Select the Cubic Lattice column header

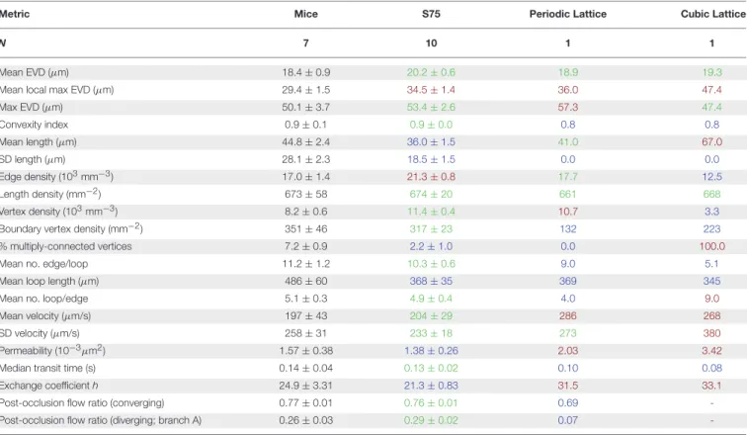coord(713,14)
